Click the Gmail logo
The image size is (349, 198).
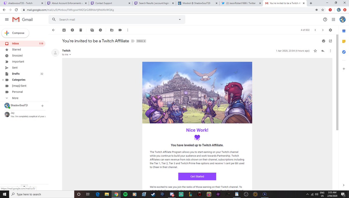tap(22, 19)
